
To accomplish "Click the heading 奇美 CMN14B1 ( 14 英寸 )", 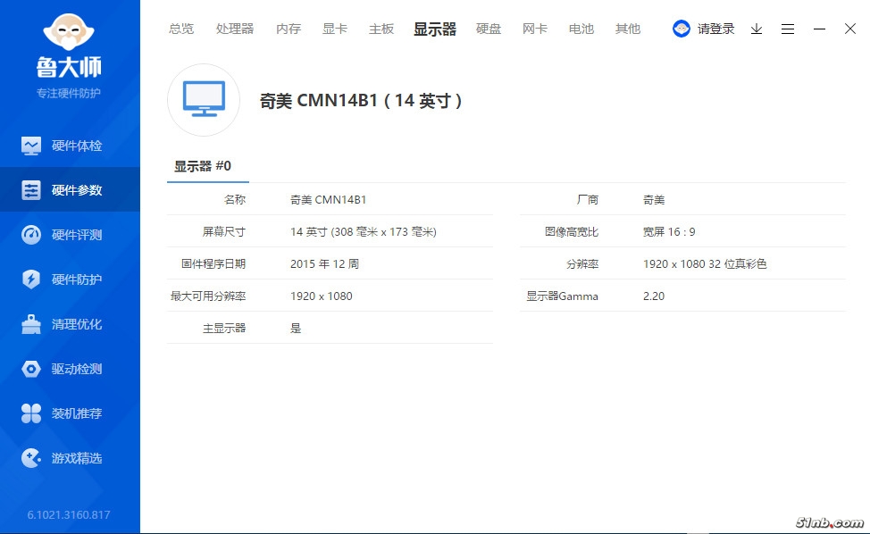I will point(361,100).
